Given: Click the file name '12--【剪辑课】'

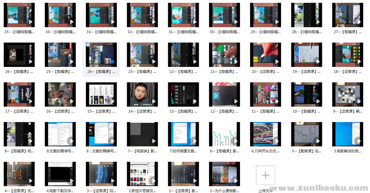Looking at the screenshot, I should tap(224, 111).
